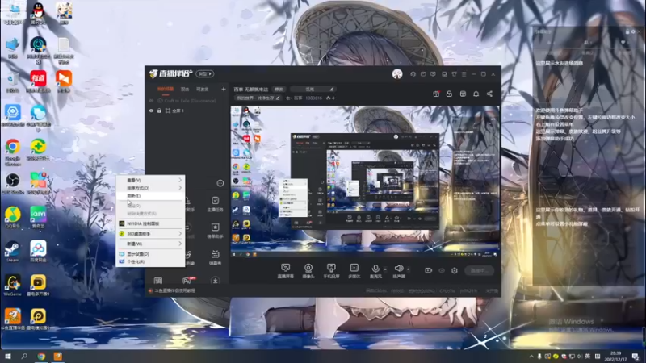Screen dimensions: 646x363
Task: Click the game tag edit pill
Action: click(258, 98)
